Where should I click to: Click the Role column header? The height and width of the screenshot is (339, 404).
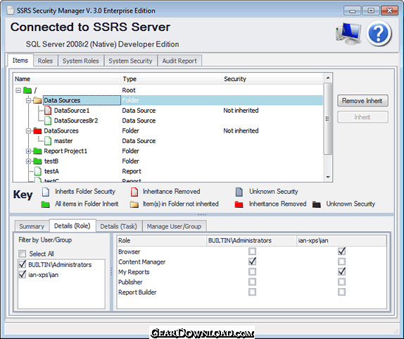(162, 240)
